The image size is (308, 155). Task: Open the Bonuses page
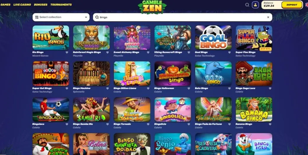point(41,5)
